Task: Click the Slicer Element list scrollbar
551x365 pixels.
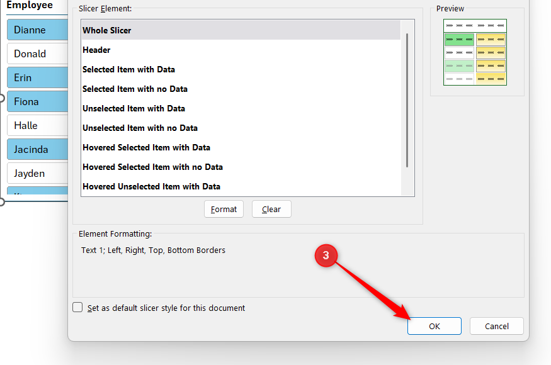Action: tap(407, 100)
